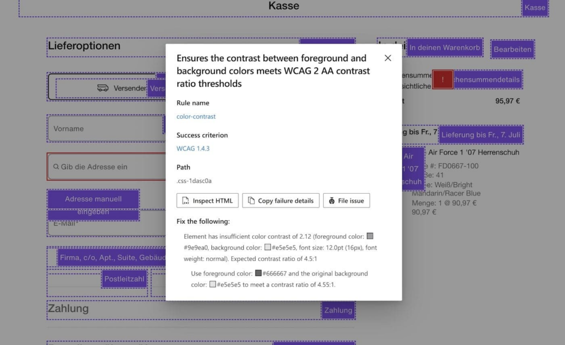Select the Adresse manuell eingeben button
Screen dimensions: 565x345
click(x=93, y=205)
